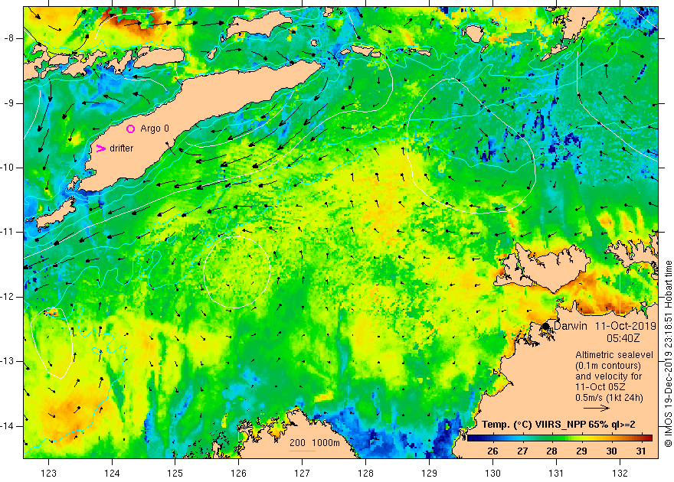The width and height of the screenshot is (674, 482).
Task: Click the cyan bathymetry legend line
Action: point(303,451)
